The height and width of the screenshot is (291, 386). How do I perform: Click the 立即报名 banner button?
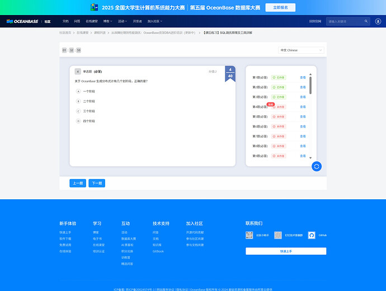point(280,8)
